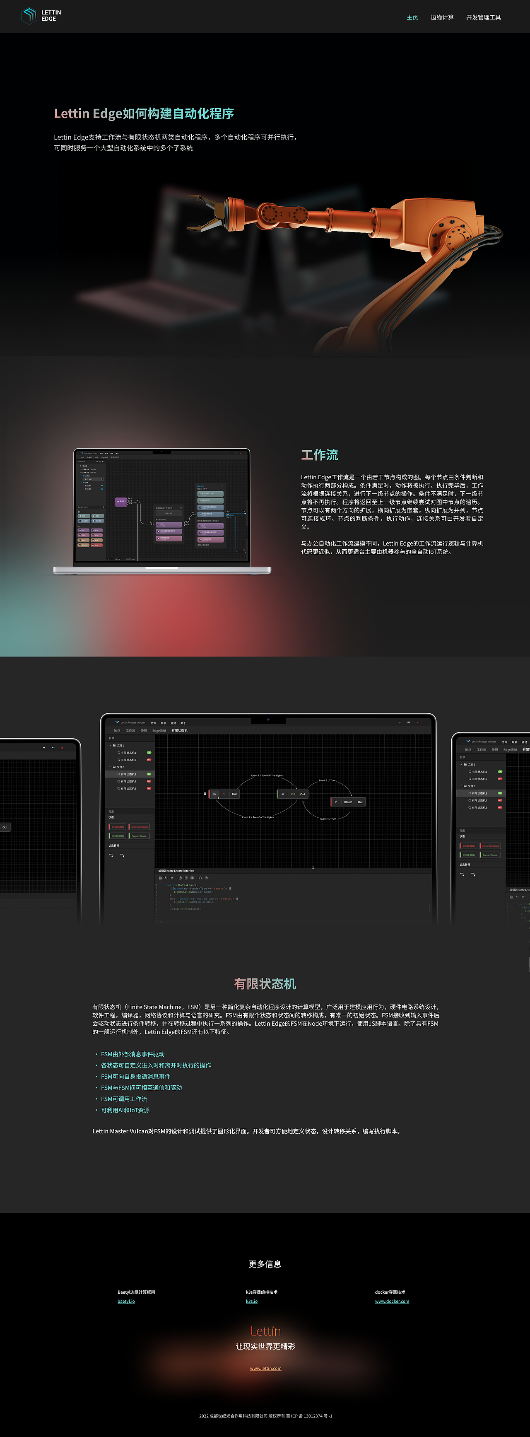Click editor help icon in center mockup

pyautogui.click(x=206, y=878)
